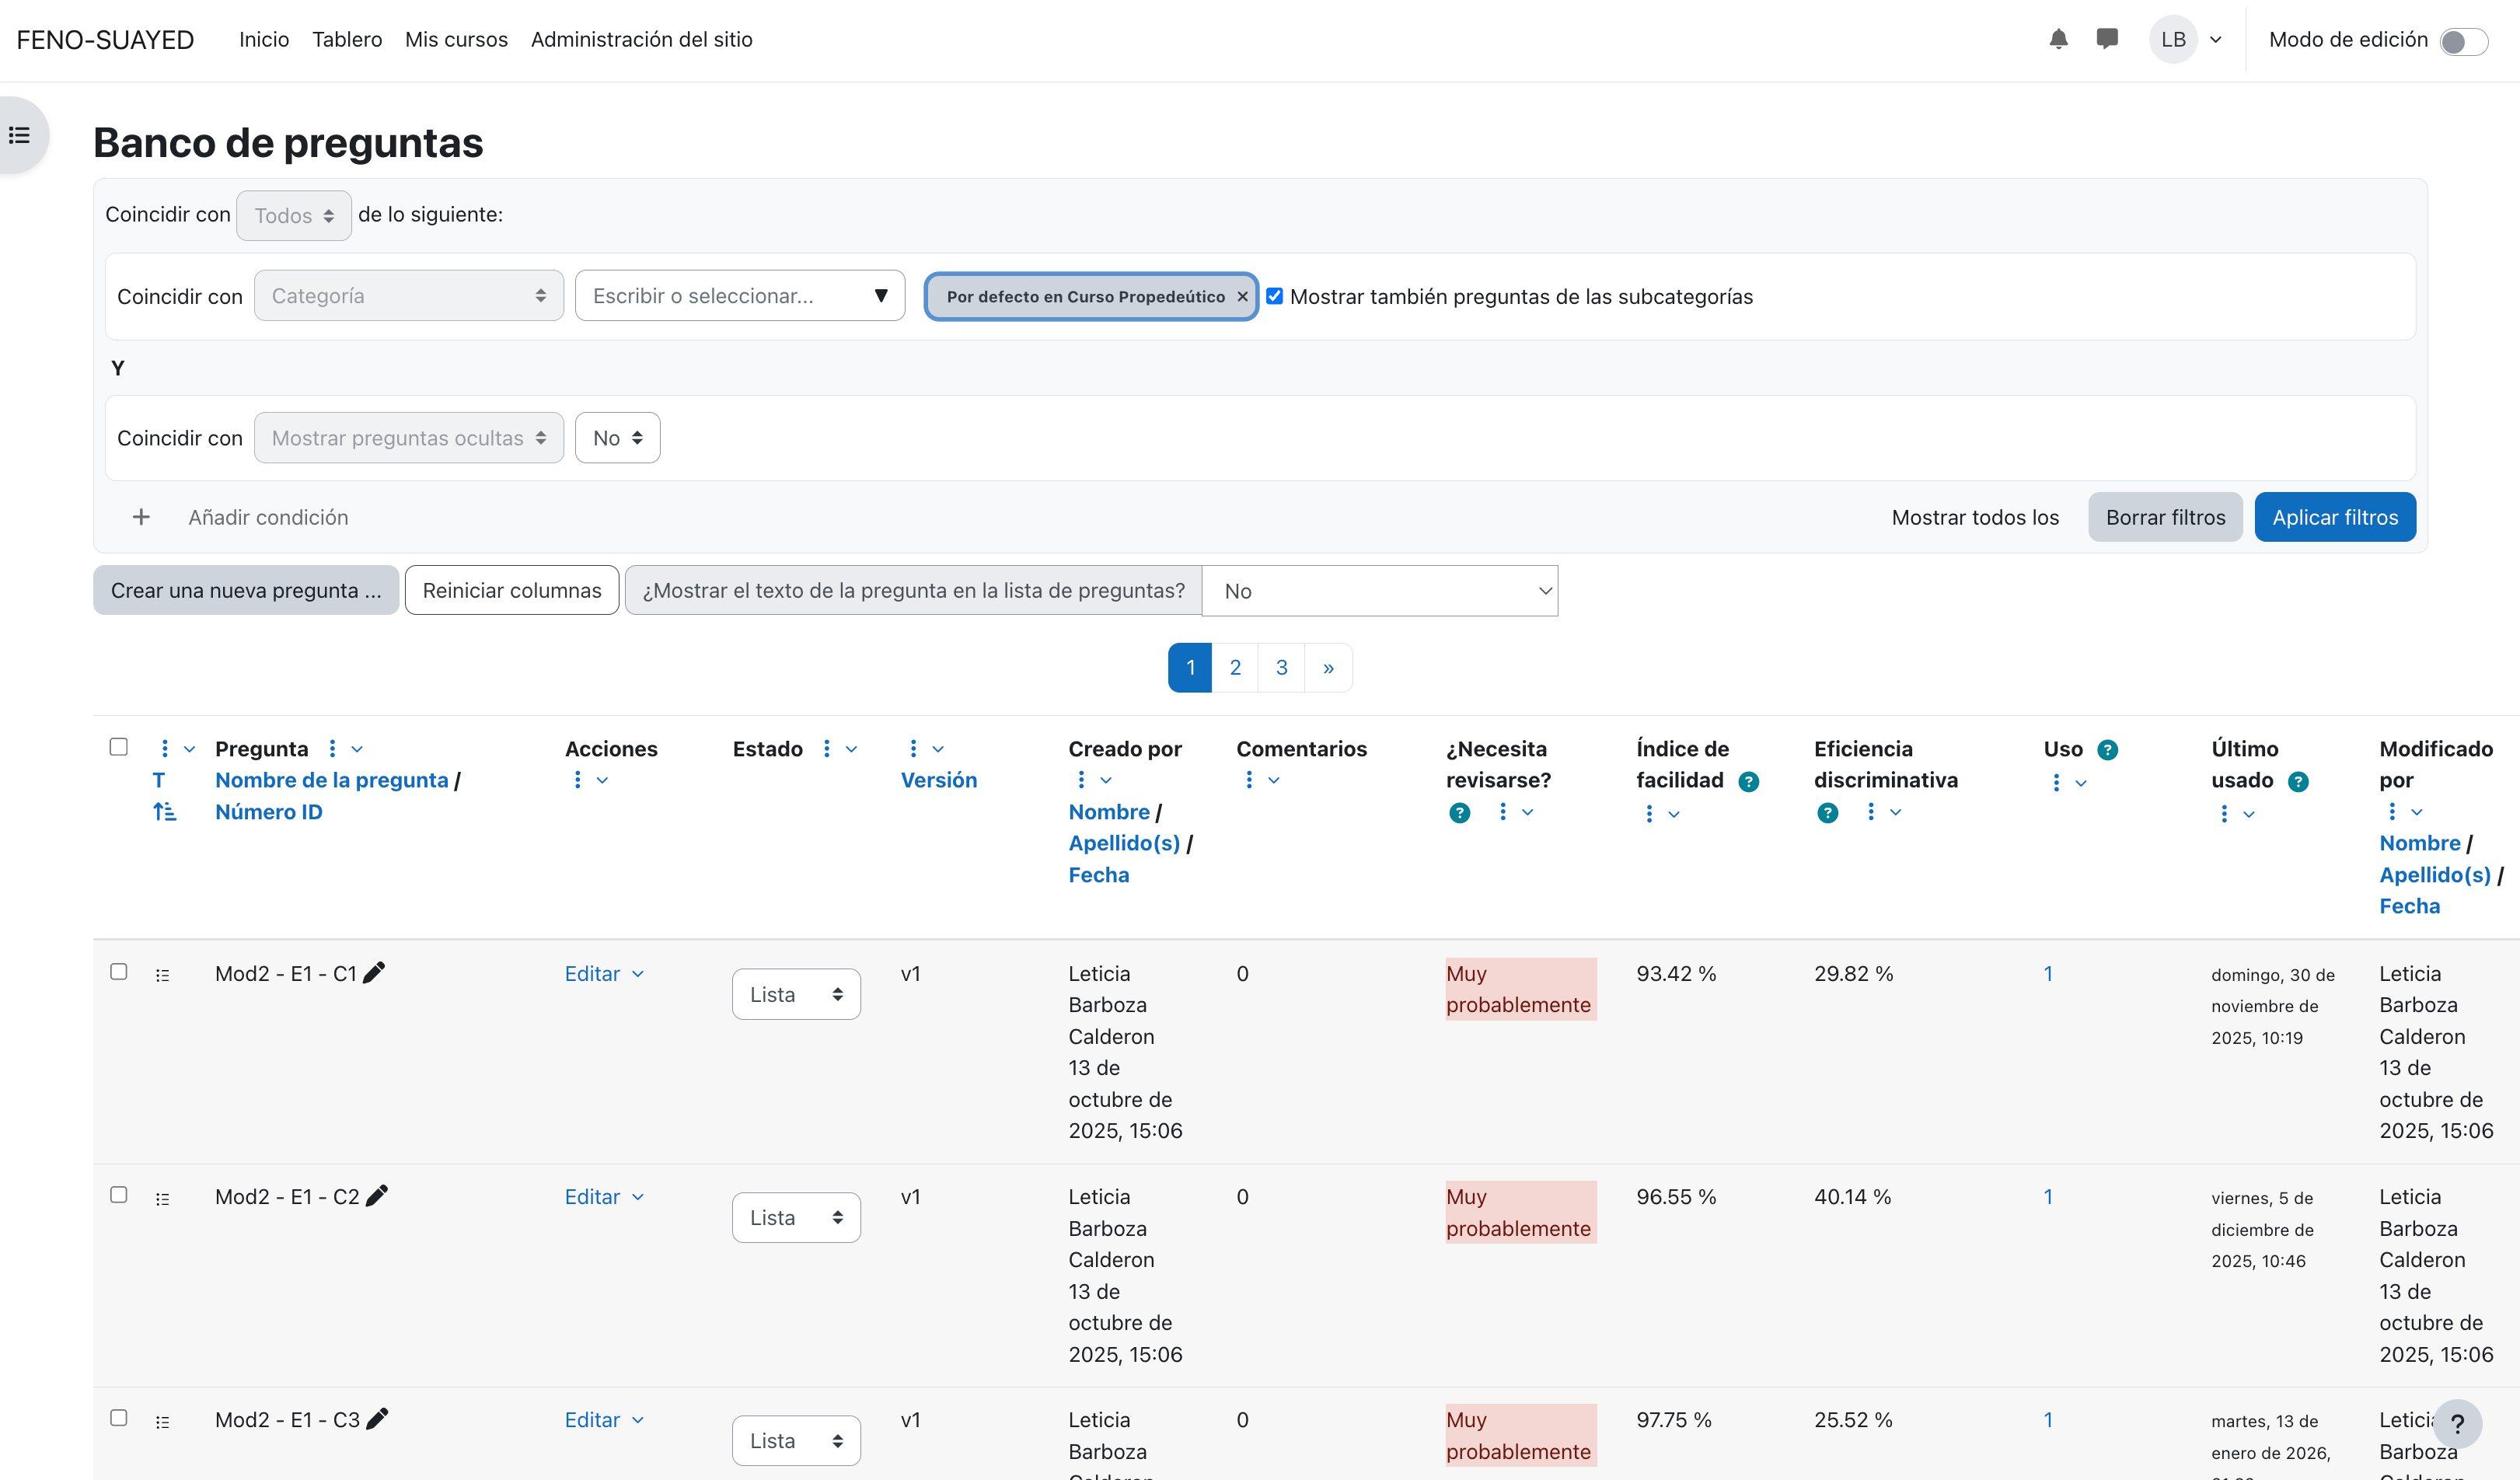
Task: Open help for Índice de facilidad
Action: pyautogui.click(x=1748, y=781)
